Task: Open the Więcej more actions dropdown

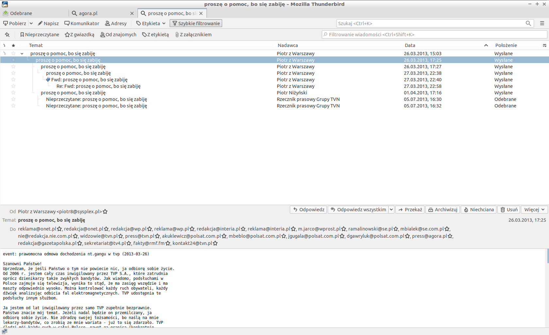Action: 534,210
